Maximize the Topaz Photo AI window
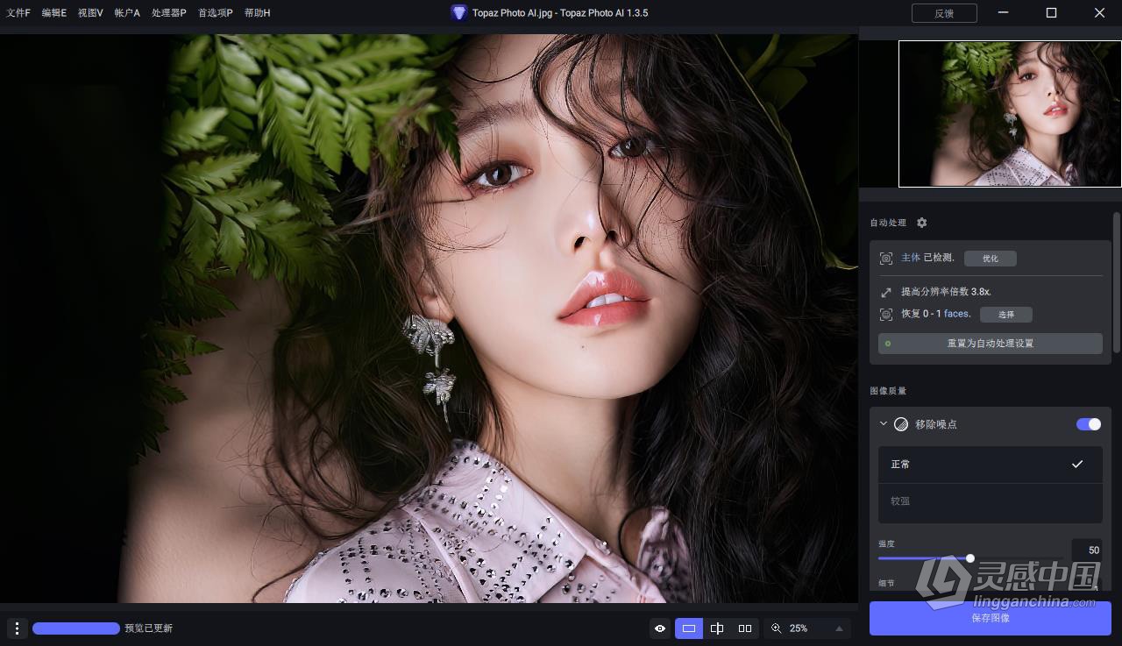Screen dimensions: 1122x646 tap(1051, 13)
